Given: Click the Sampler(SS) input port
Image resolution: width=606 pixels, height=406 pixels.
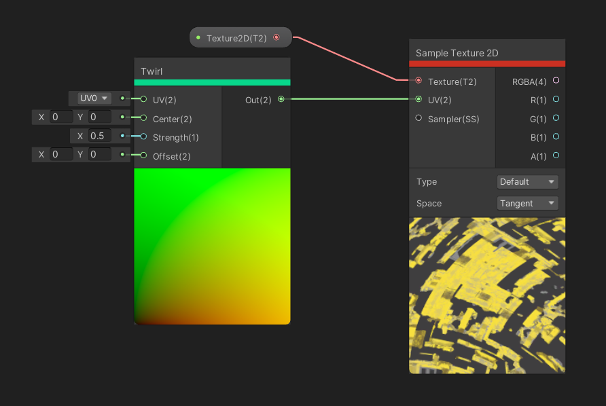Looking at the screenshot, I should point(418,118).
